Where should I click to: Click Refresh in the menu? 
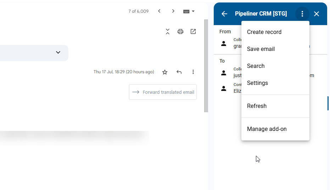(x=275, y=106)
